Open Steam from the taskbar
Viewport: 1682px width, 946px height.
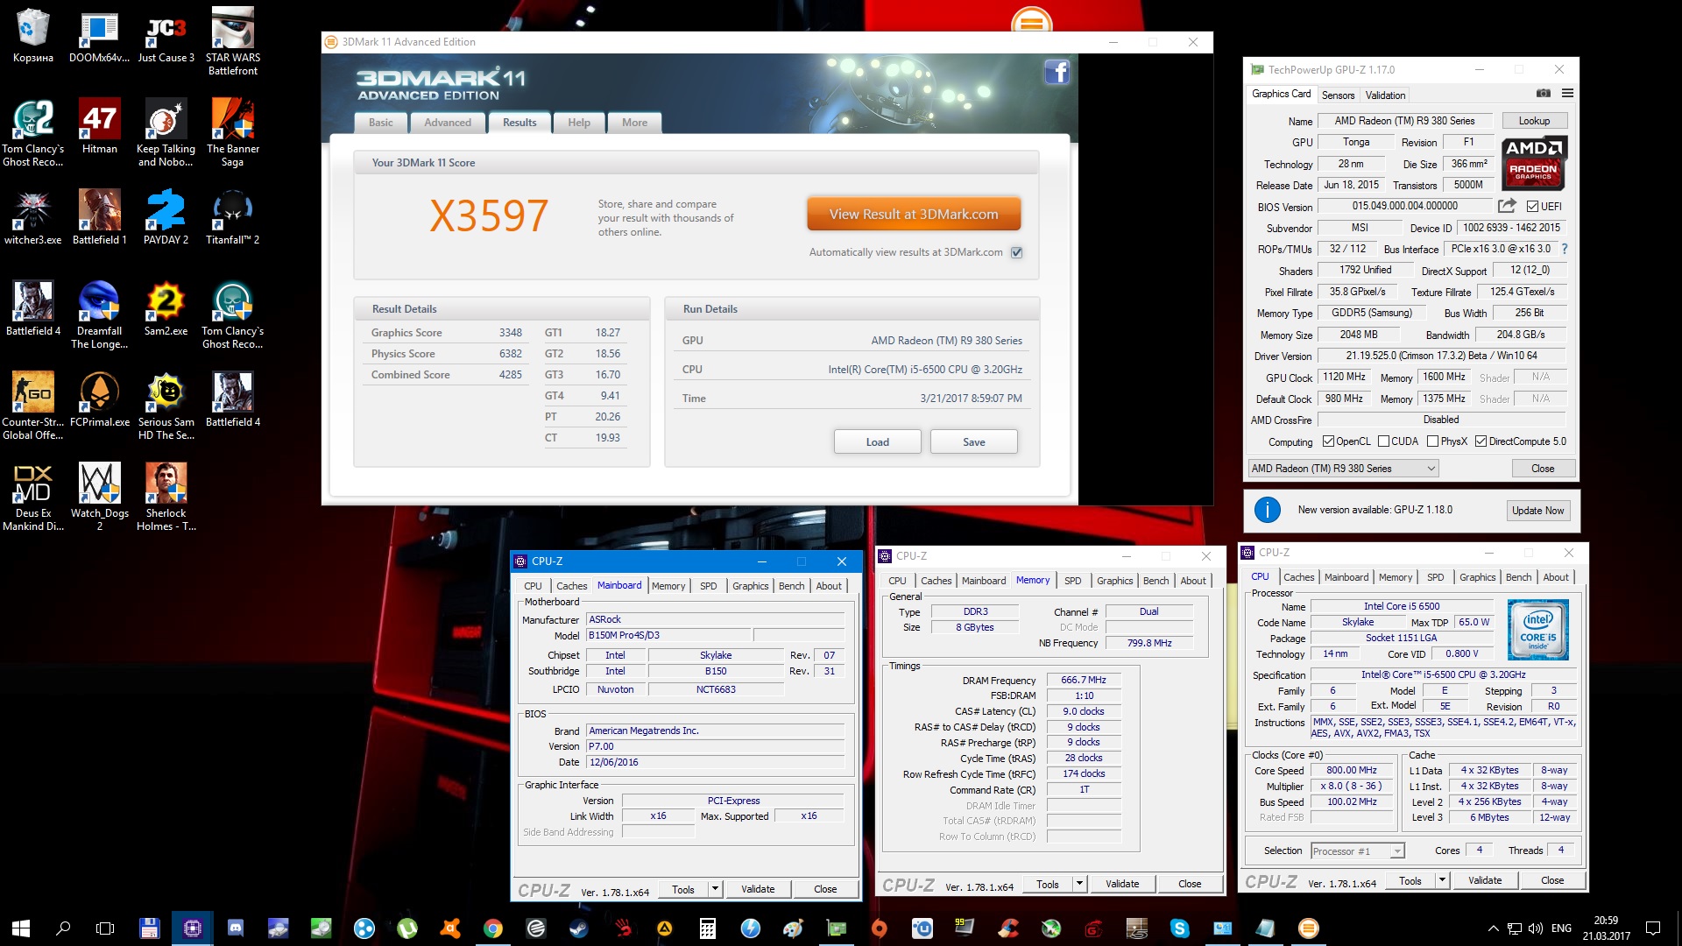578,928
